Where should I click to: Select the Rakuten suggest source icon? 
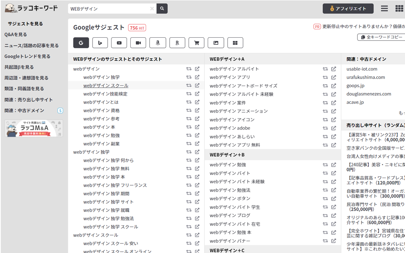[177, 43]
